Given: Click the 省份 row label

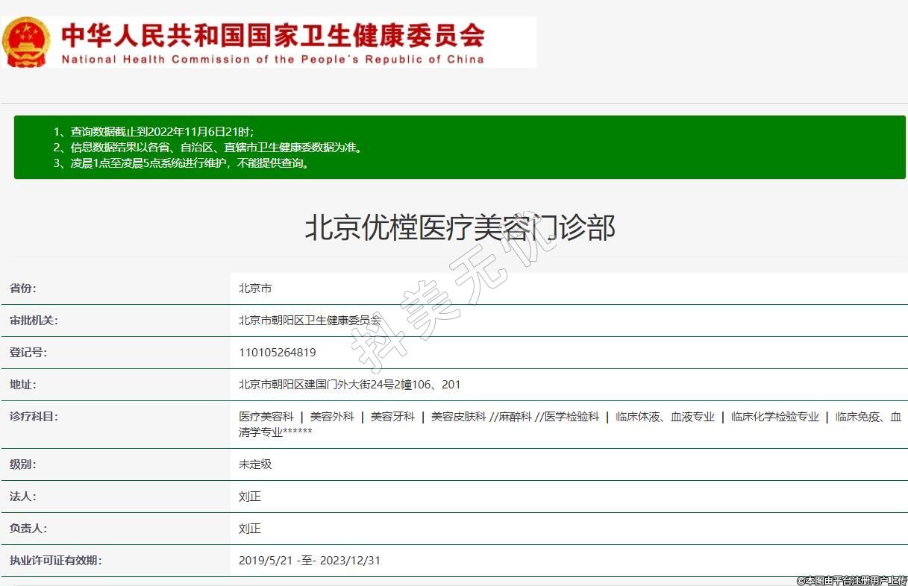Looking at the screenshot, I should click(x=22, y=289).
